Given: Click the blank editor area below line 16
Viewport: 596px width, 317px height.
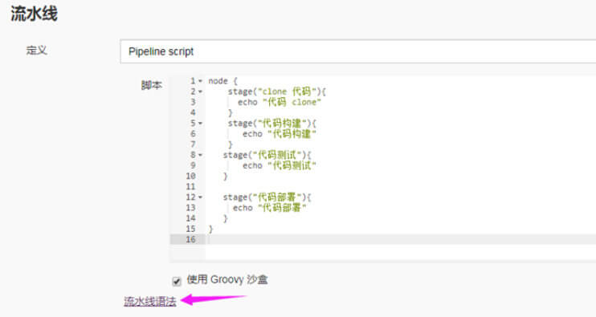Looking at the screenshot, I should (401, 252).
